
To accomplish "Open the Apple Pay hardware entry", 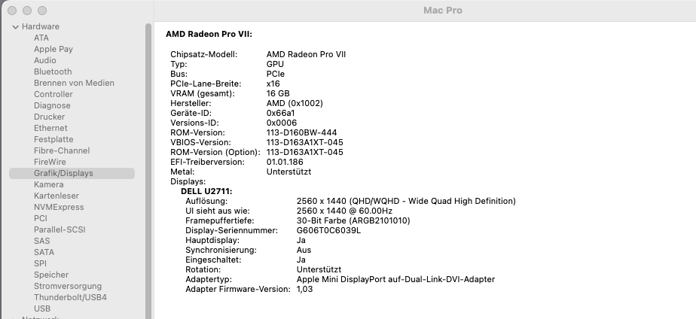I will 53,49.
